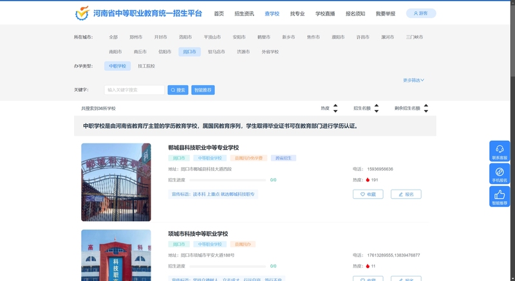Click phone number 15936956636

[380, 169]
